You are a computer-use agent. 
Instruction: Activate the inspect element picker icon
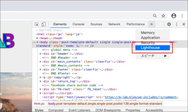[37, 24]
